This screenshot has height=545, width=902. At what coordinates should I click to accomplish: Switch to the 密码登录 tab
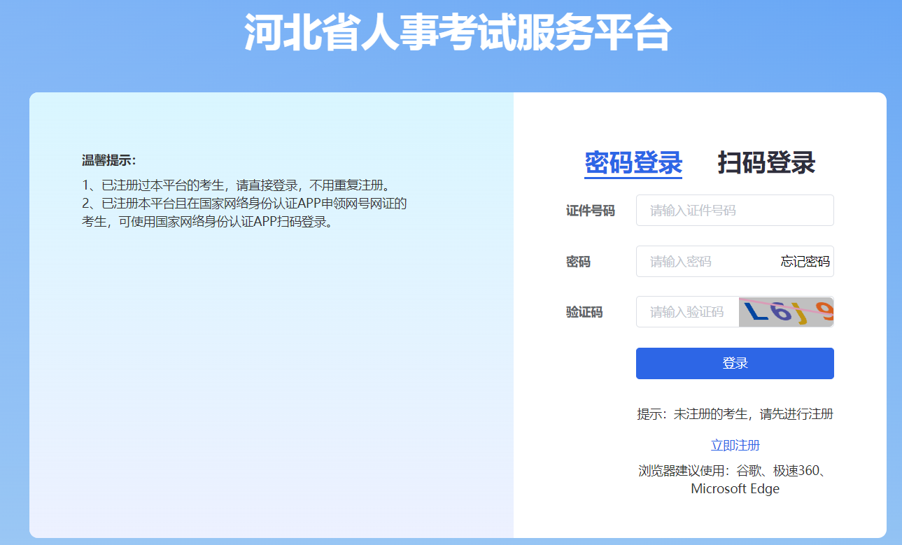[633, 162]
